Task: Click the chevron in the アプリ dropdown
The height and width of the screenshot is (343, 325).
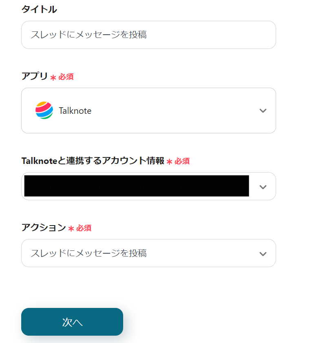Action: [x=263, y=111]
